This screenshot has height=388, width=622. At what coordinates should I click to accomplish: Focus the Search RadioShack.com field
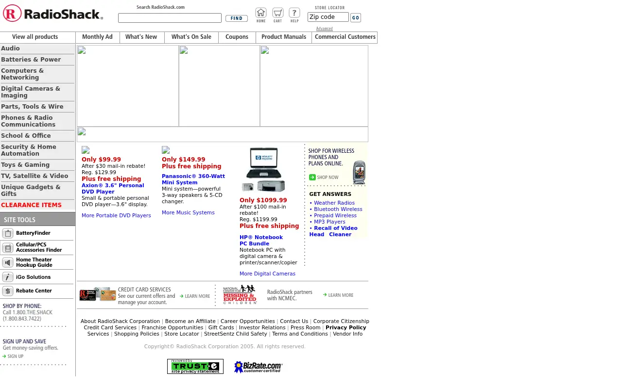(x=170, y=18)
